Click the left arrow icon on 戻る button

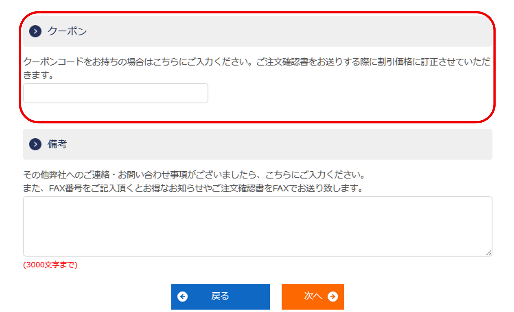[183, 297]
